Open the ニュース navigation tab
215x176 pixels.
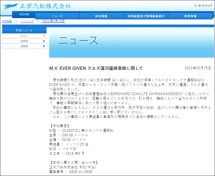coord(57,16)
